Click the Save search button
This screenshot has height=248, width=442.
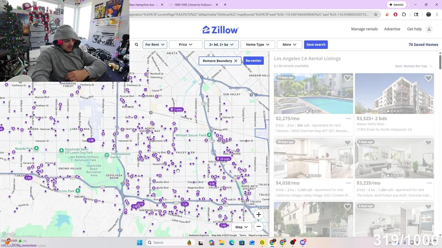tap(316, 44)
